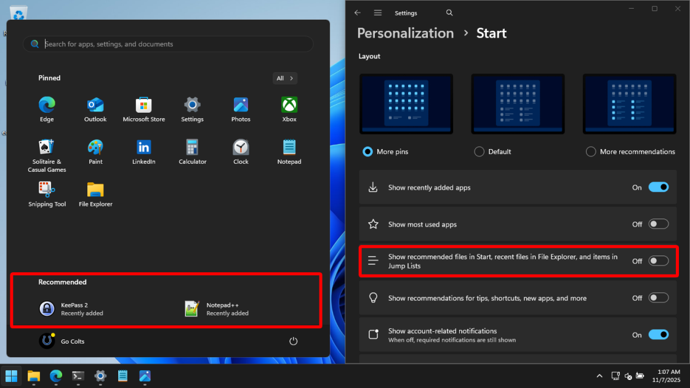Launch the Clock app

point(241,152)
